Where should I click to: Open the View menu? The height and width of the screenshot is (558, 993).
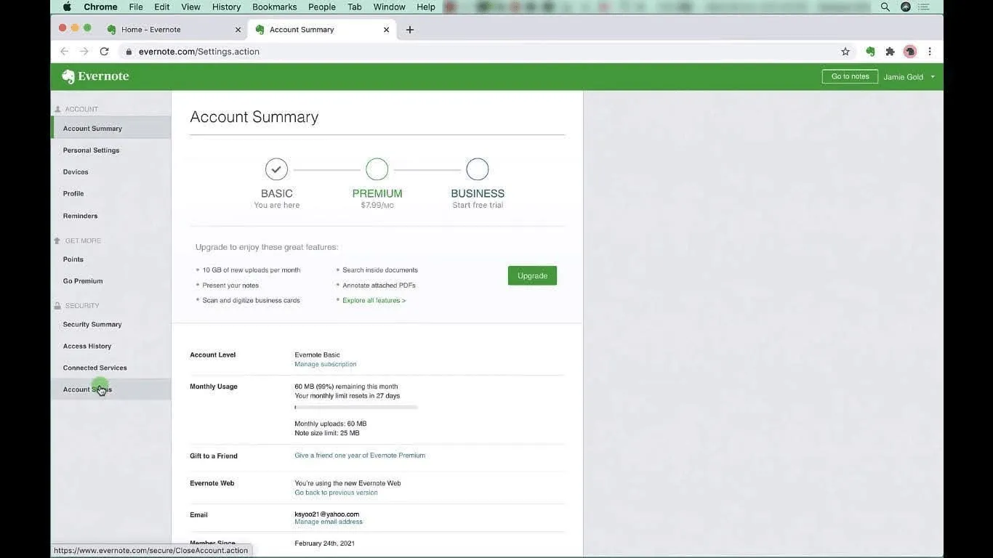click(x=190, y=7)
